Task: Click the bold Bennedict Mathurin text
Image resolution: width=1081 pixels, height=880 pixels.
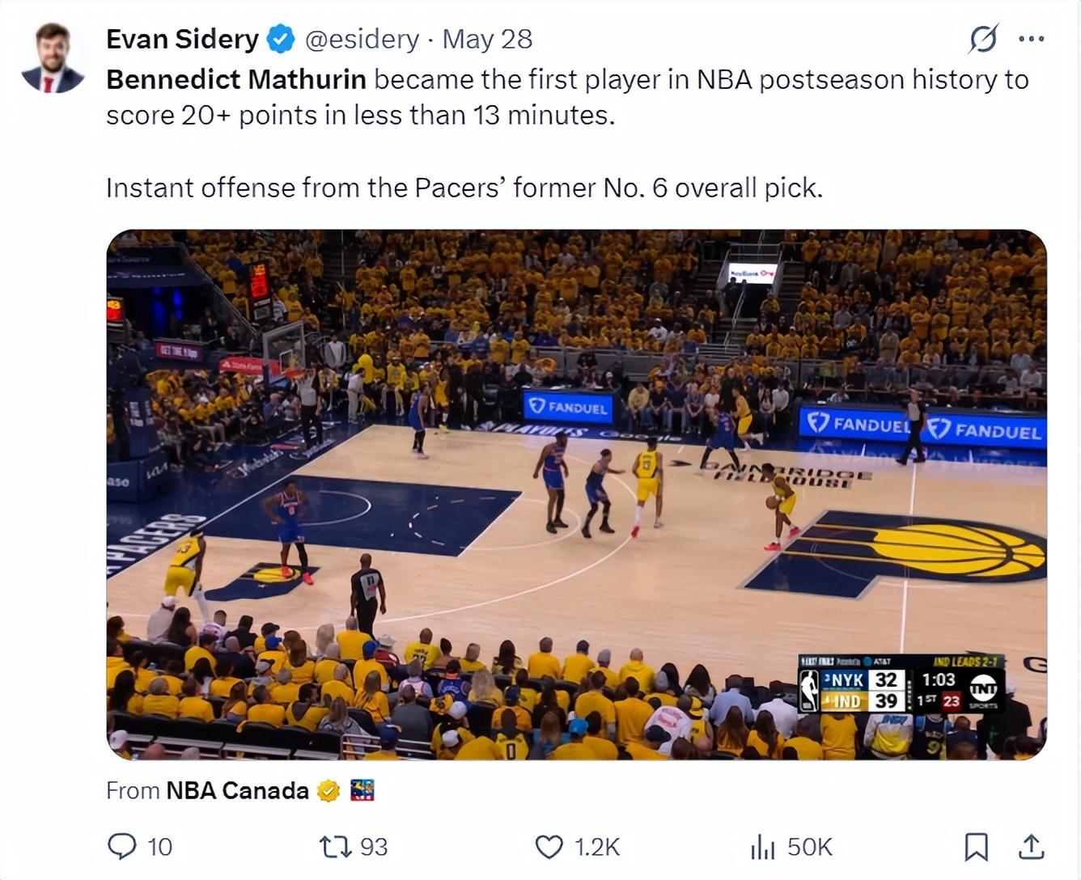Action: (x=236, y=79)
